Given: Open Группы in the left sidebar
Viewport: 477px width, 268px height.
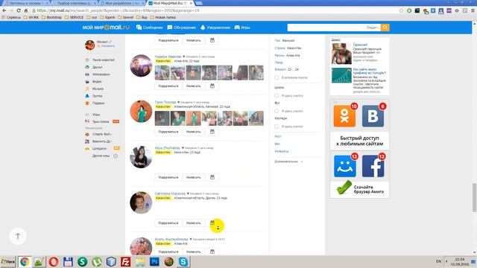Looking at the screenshot, I should 94,96.
